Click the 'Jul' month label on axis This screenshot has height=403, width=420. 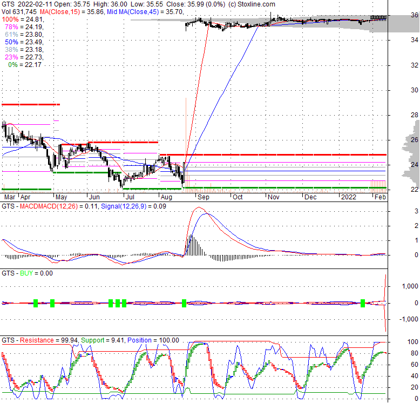point(130,197)
